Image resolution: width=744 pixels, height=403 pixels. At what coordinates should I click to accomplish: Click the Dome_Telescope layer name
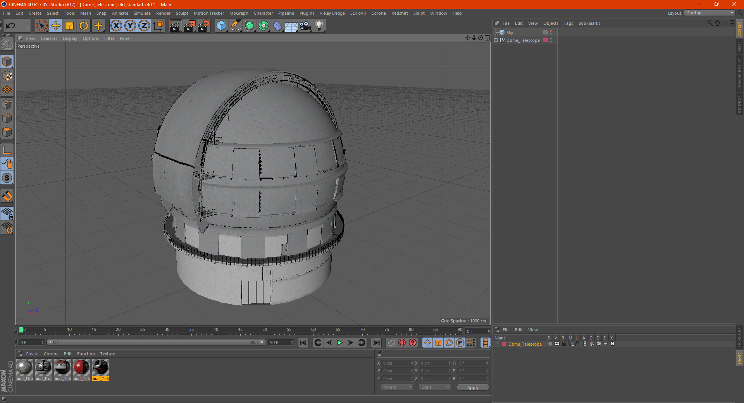click(525, 344)
